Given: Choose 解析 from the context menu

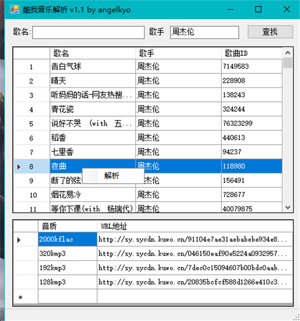Looking at the screenshot, I should [x=113, y=176].
